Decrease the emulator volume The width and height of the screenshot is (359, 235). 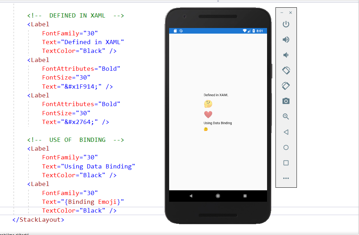pyautogui.click(x=286, y=55)
